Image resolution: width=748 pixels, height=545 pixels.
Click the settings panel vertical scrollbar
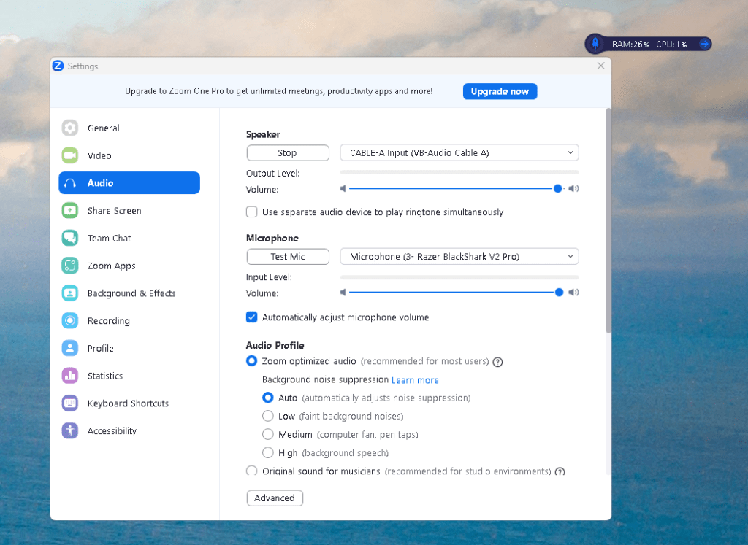click(x=608, y=220)
